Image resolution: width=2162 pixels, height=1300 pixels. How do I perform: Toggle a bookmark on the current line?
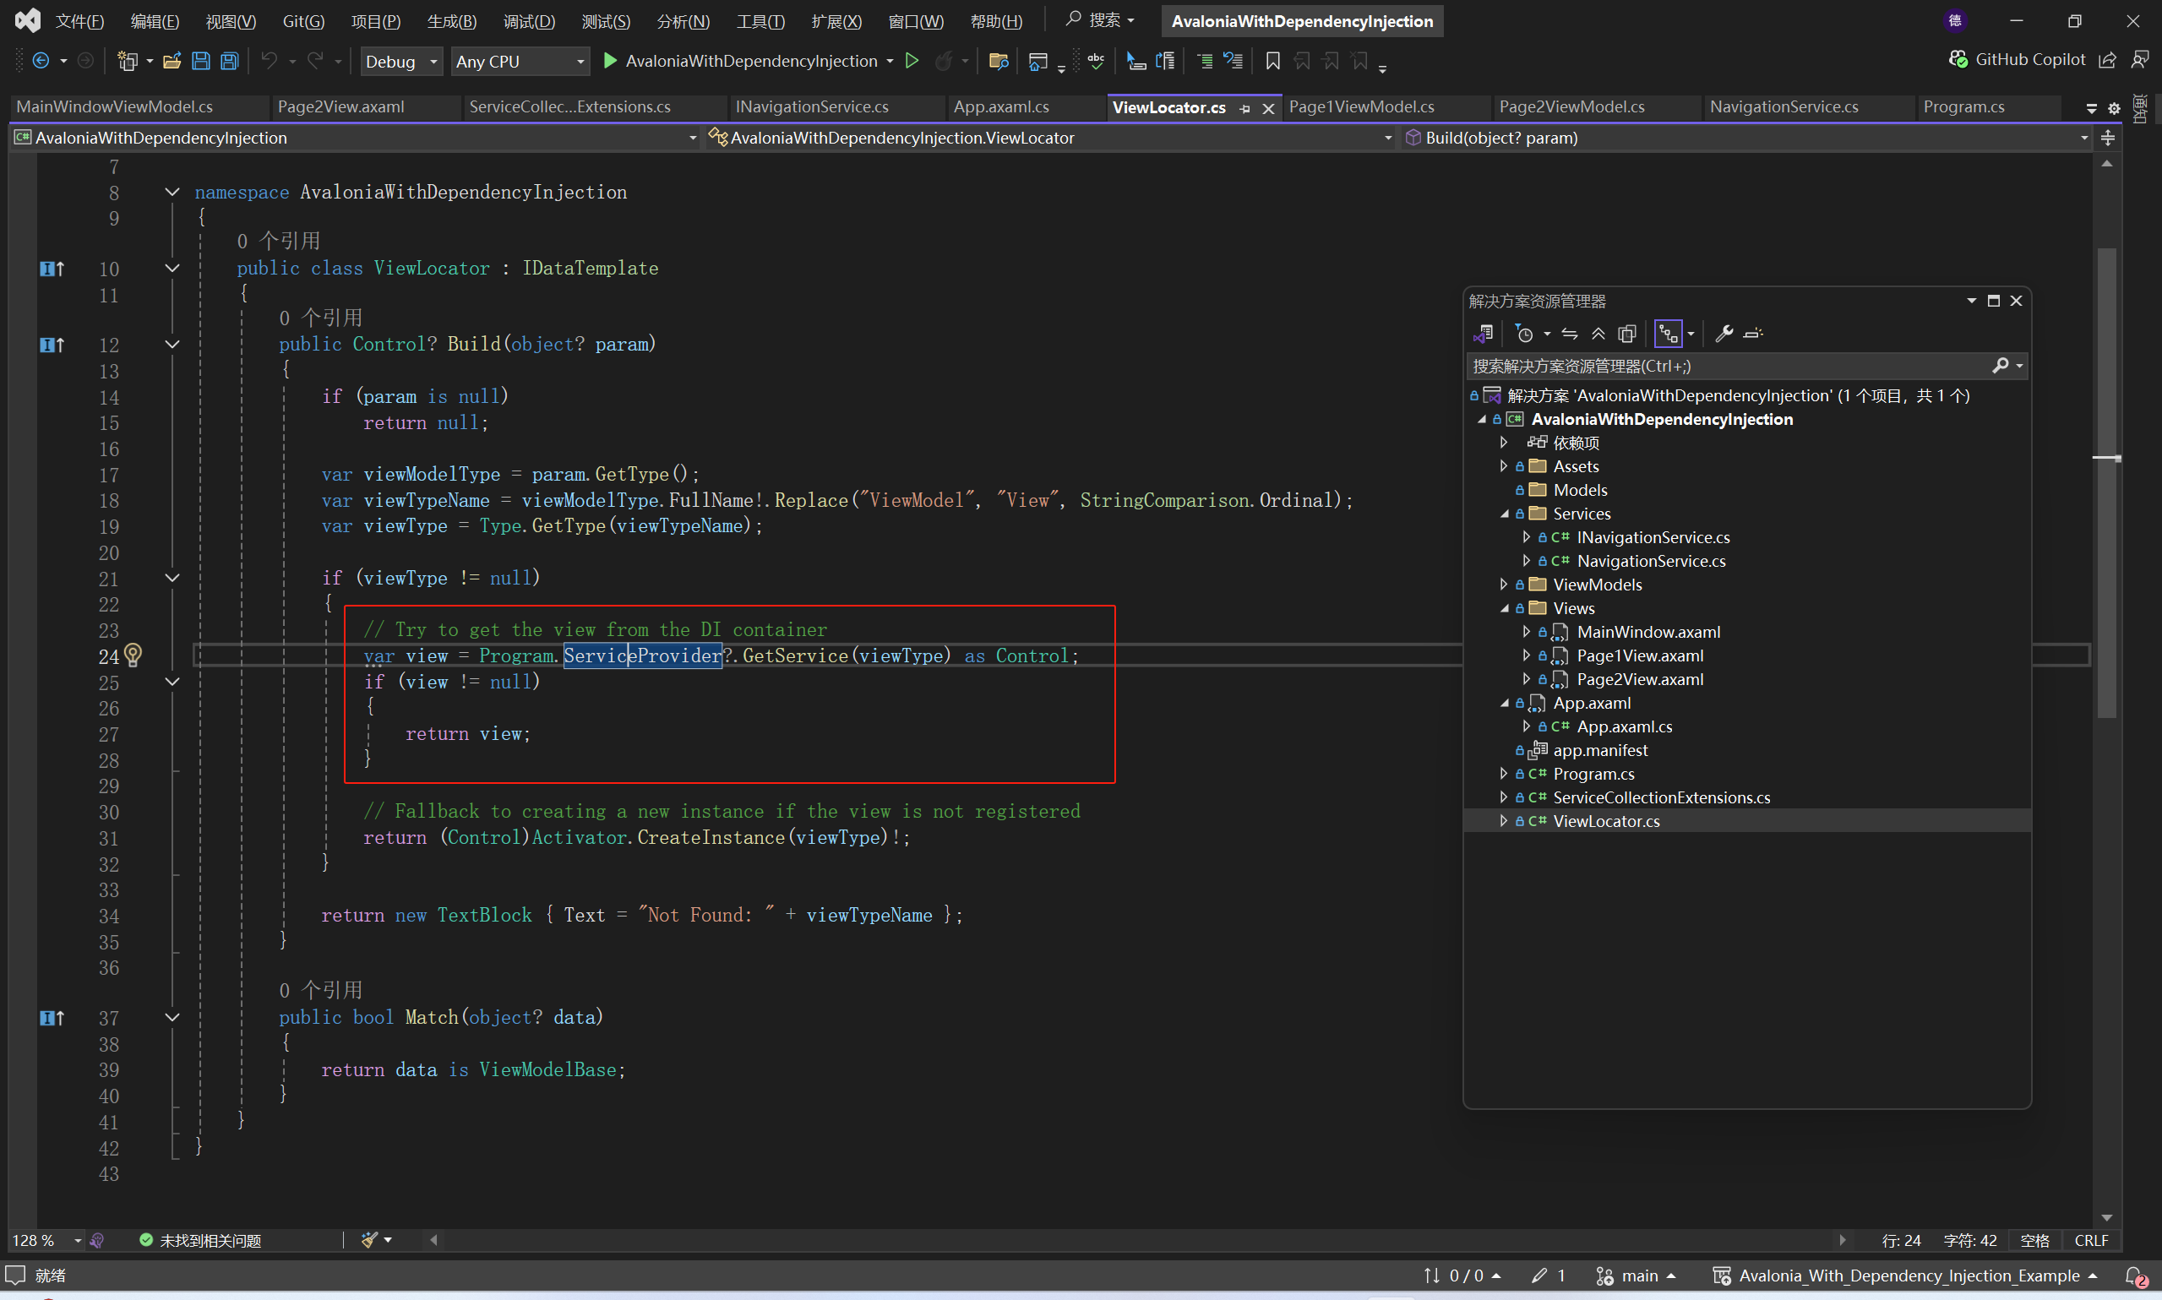(x=1272, y=61)
